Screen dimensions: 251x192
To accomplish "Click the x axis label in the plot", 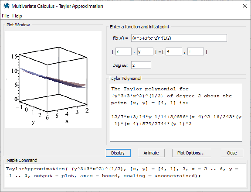I will coord(67,121).
